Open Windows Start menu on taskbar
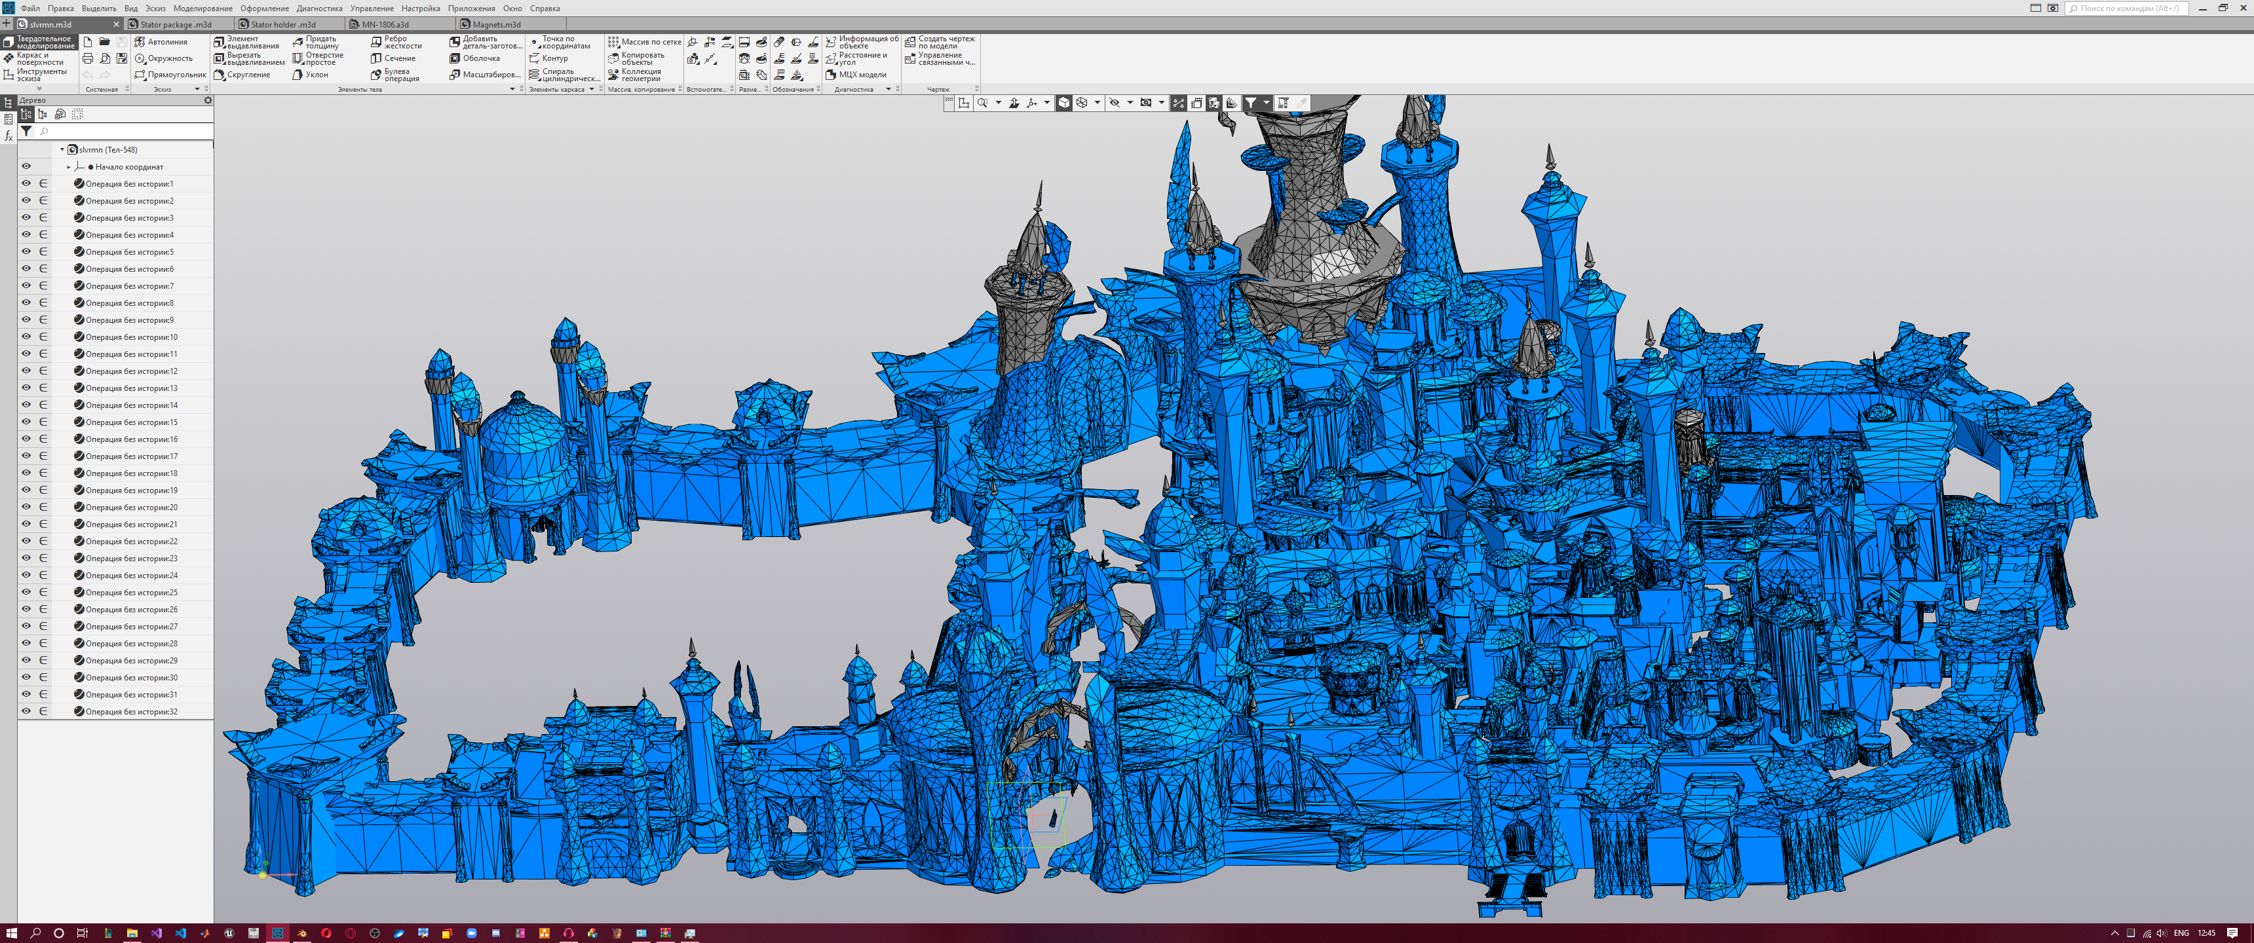Viewport: 2254px width, 943px height. 11,933
